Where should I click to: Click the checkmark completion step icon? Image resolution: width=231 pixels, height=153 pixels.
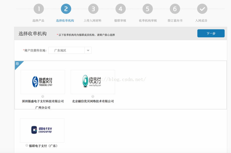click(x=202, y=9)
